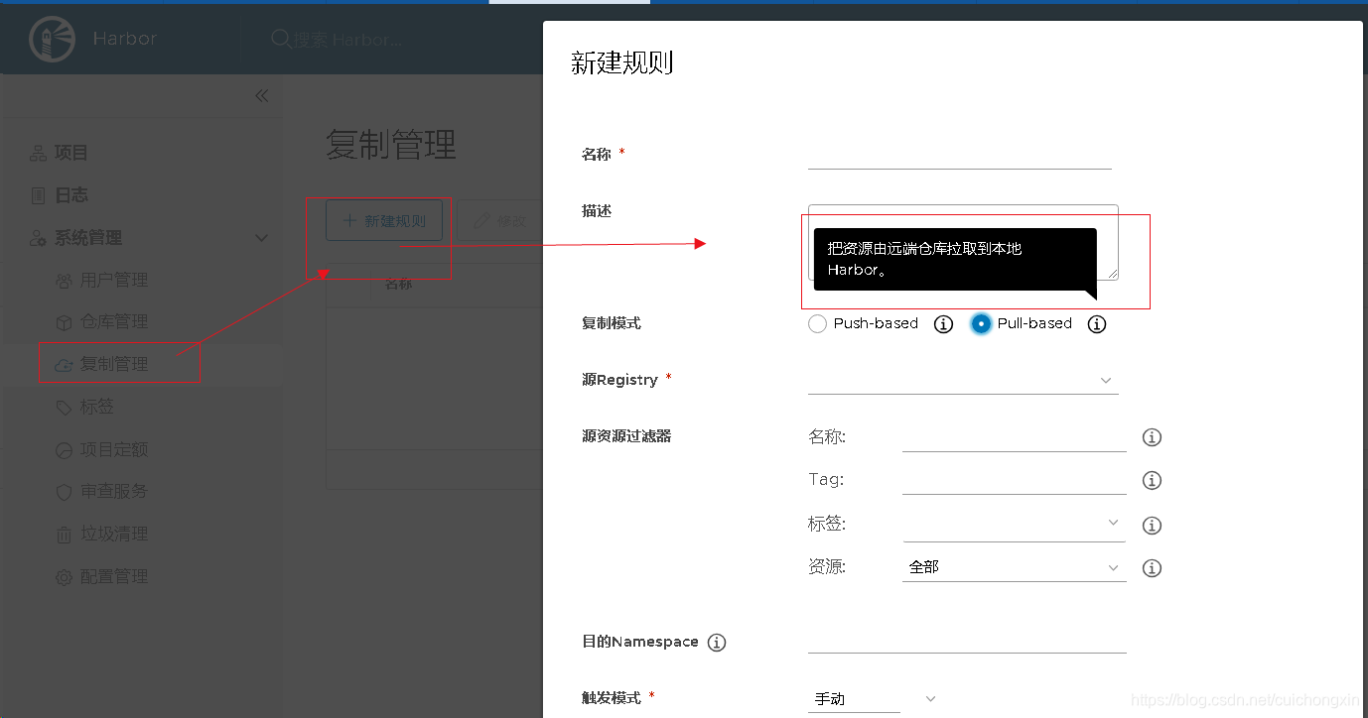
Task: Open 项目定额 in sidebar
Action: point(114,449)
